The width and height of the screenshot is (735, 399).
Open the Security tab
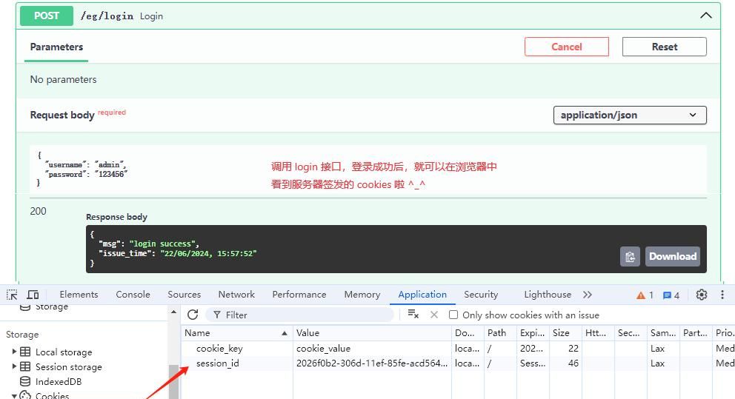coord(481,295)
